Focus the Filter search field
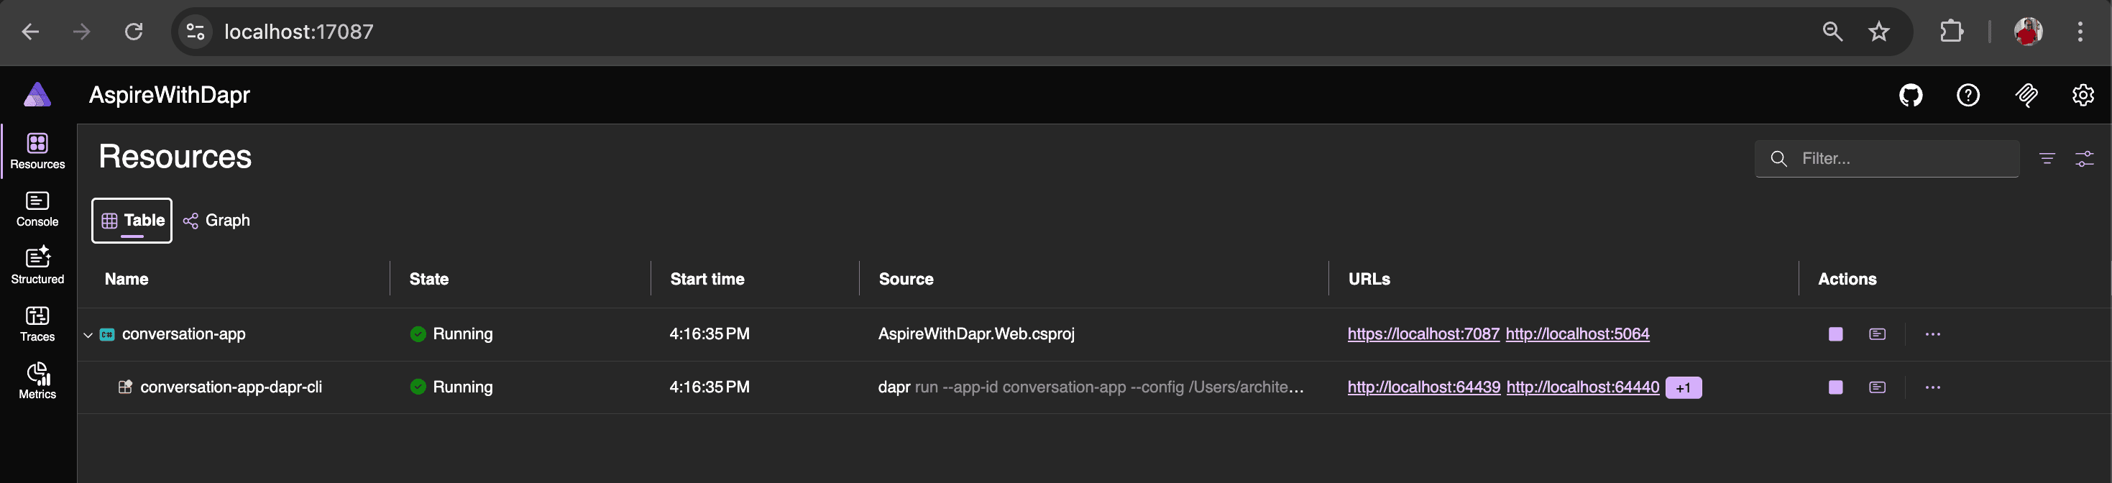2112x483 pixels. tap(1886, 158)
